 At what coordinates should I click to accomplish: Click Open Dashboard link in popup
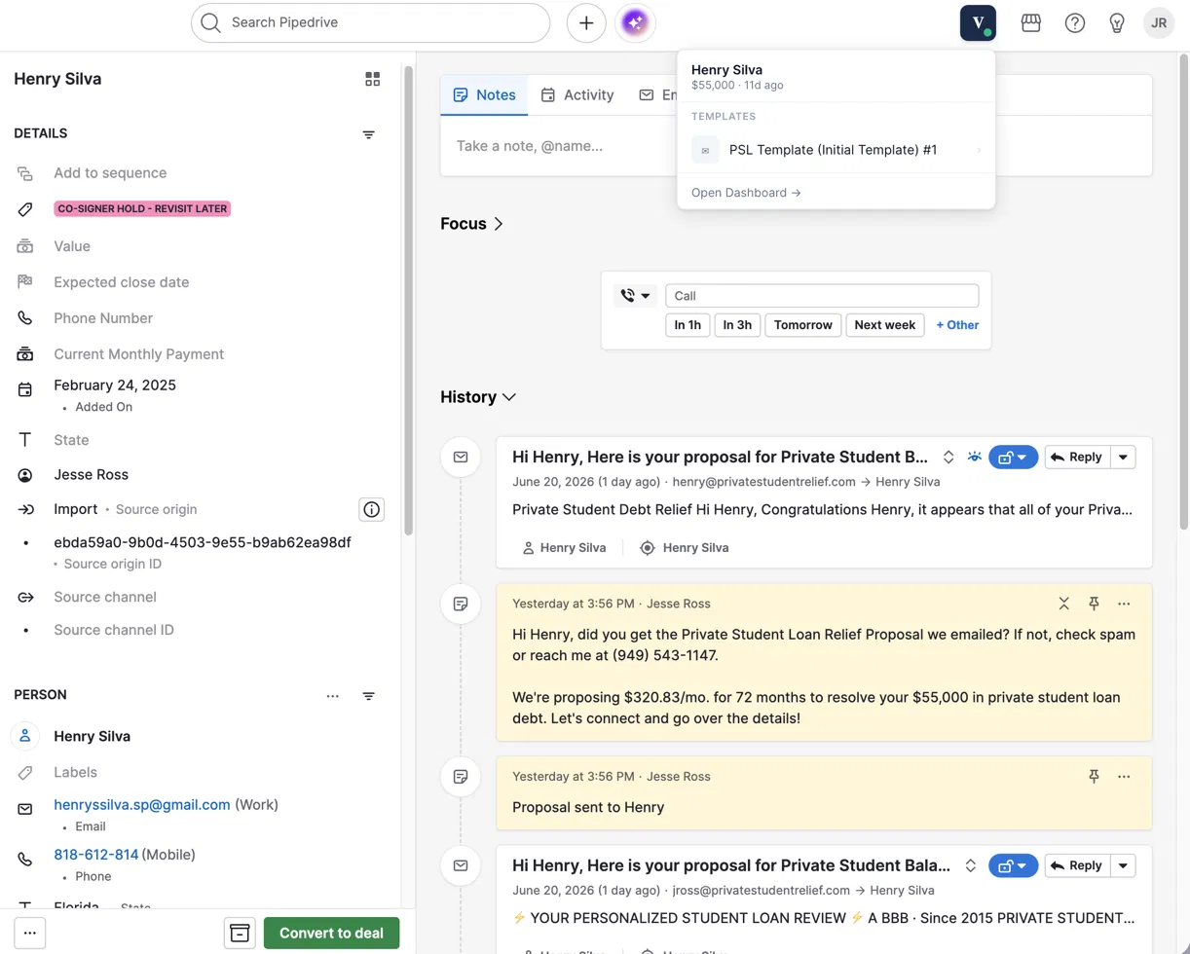click(746, 193)
